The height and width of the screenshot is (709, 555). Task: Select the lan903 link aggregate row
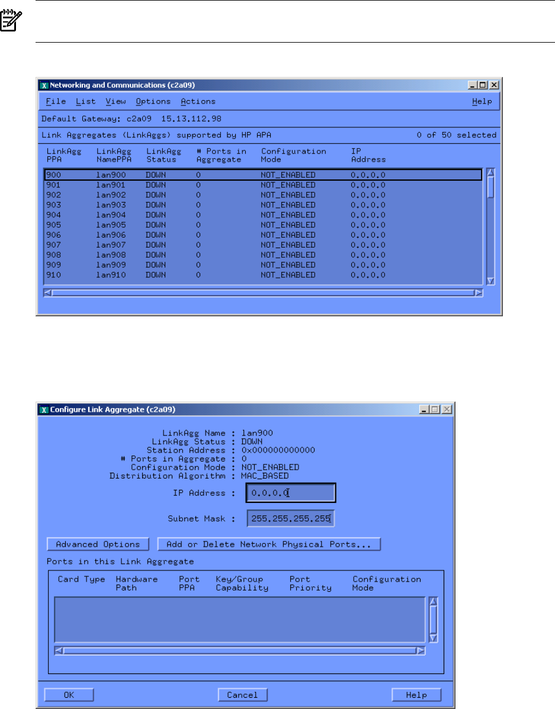pos(263,205)
